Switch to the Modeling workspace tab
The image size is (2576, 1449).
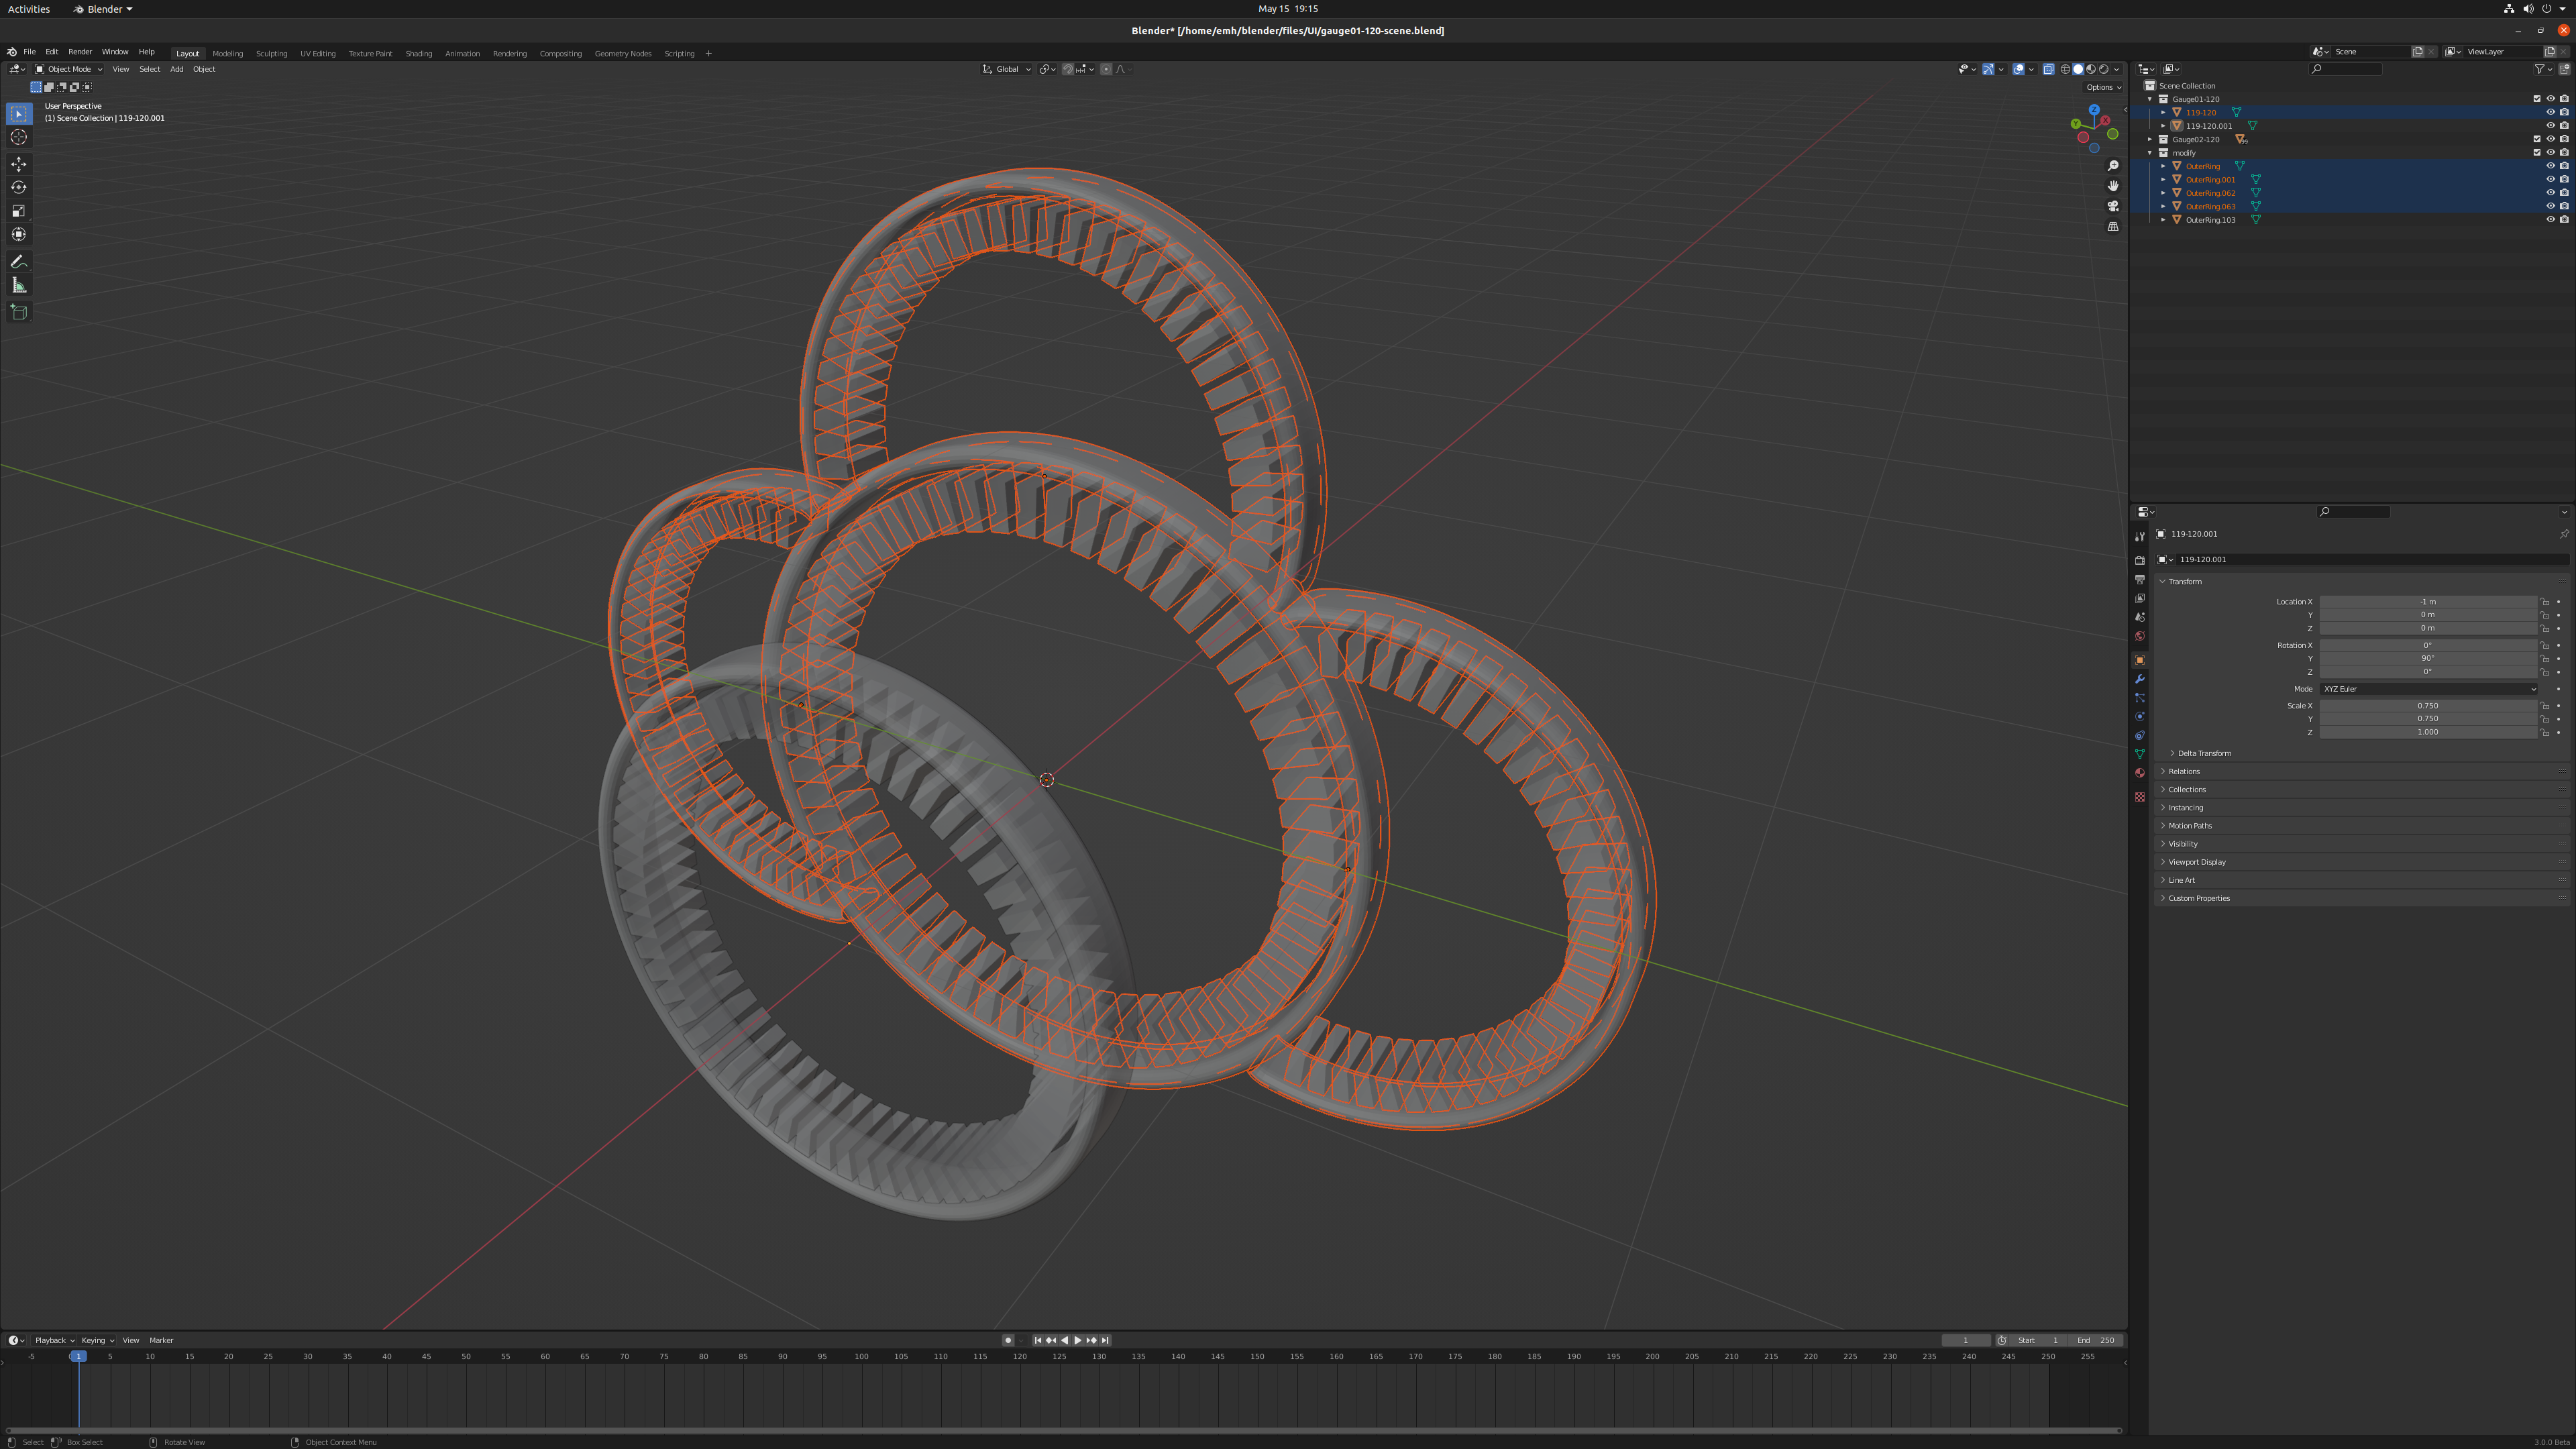point(227,53)
